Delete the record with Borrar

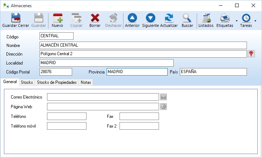click(95, 18)
